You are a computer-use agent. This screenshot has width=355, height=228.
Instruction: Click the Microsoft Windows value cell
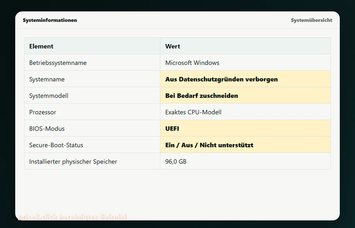click(x=245, y=62)
